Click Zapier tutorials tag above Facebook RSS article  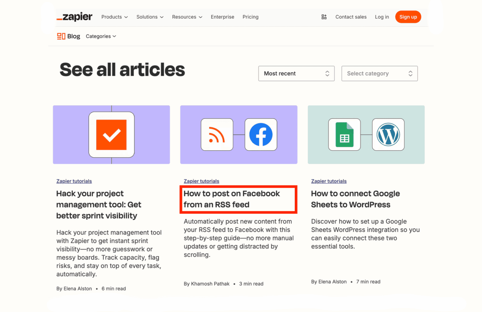202,181
